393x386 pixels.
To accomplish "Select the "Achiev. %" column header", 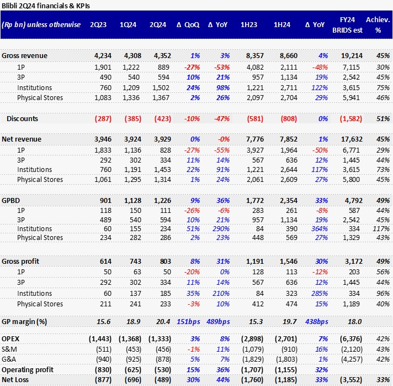I will click(x=378, y=25).
